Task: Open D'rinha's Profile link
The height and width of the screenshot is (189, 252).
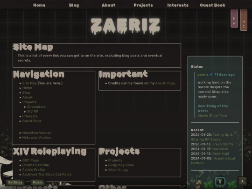Action: point(35,165)
